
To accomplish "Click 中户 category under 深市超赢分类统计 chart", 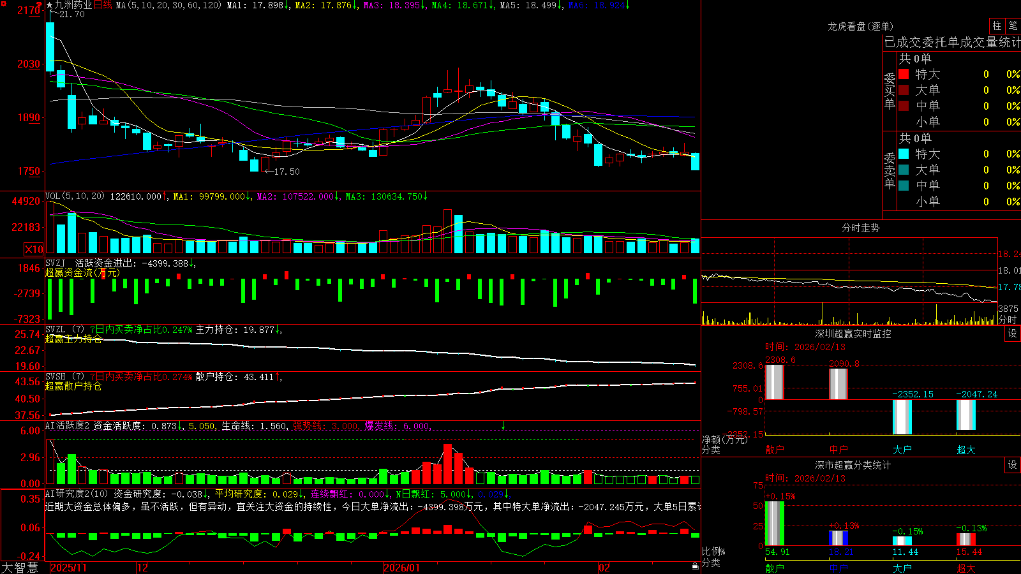I will click(838, 568).
